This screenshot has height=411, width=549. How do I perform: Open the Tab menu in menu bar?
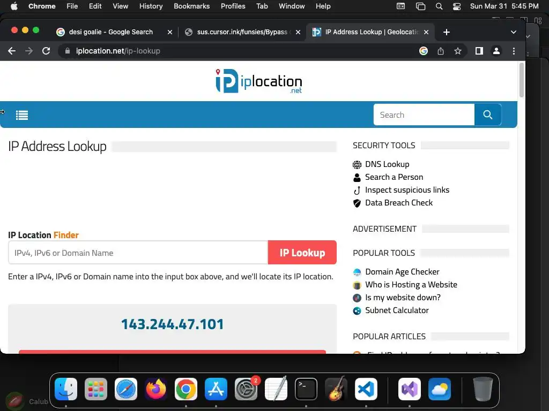(x=262, y=6)
